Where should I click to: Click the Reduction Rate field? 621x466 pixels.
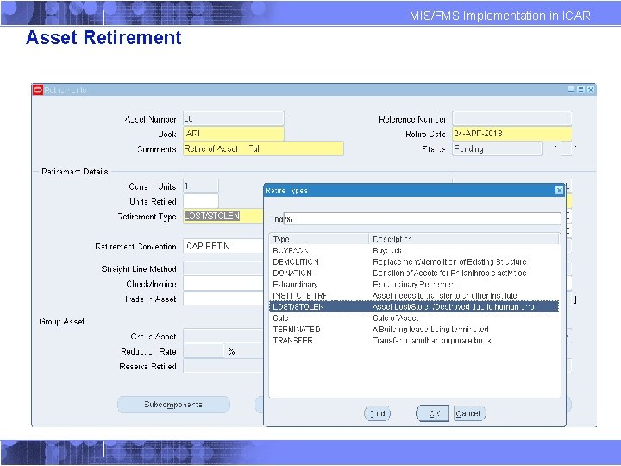[204, 351]
